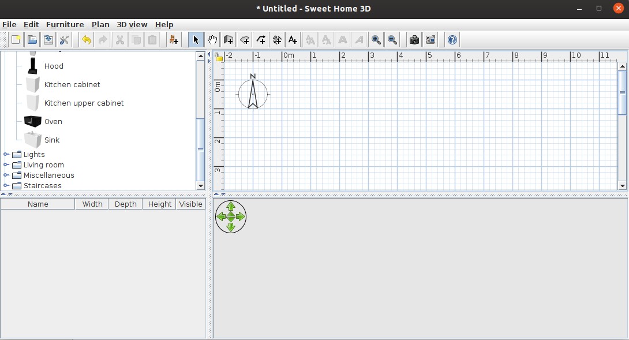629x340 pixels.
Task: Rotate 3D view right with right arrow
Action: point(240,217)
